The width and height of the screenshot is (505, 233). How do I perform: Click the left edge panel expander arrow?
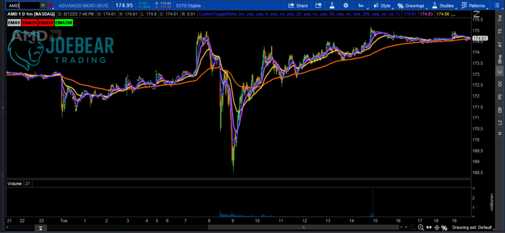click(2, 107)
